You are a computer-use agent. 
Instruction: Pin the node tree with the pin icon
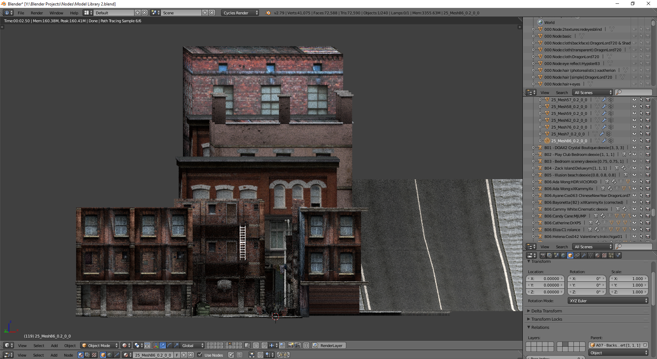click(231, 355)
